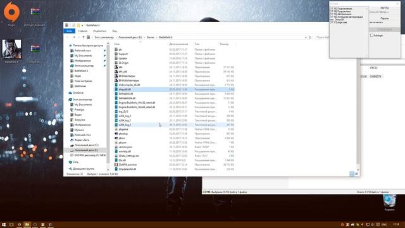Image resolution: width=405 pixels, height=228 pixels.
Task: Select the winhttp.dll file
Action: tap(125, 151)
